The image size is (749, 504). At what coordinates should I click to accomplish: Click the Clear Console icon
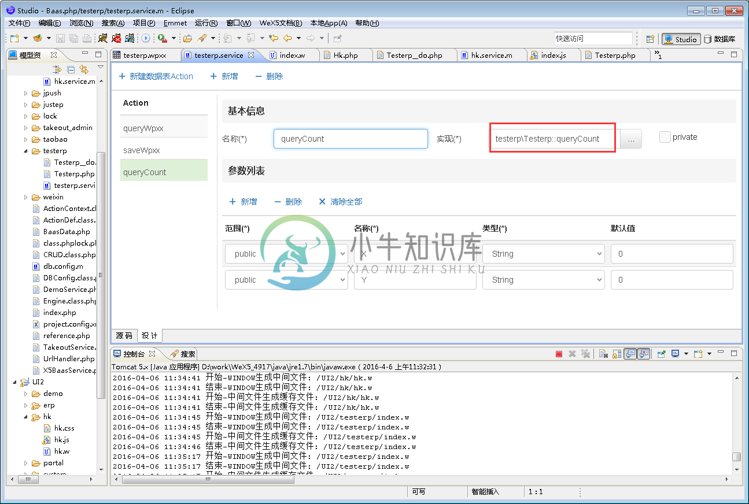pos(603,354)
